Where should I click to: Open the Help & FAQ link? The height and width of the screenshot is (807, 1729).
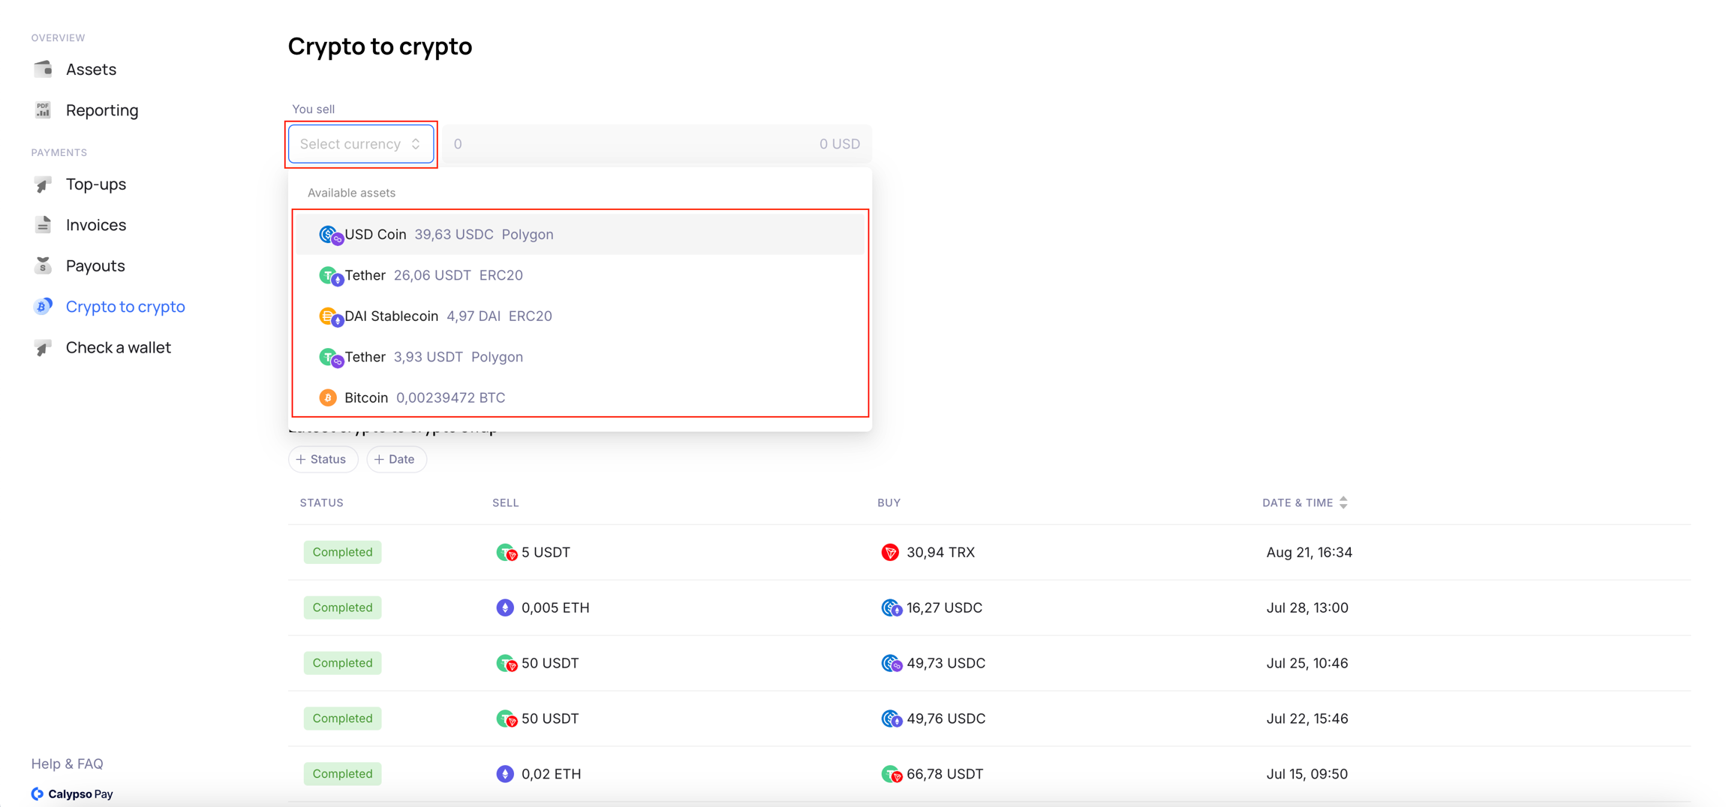[x=68, y=763]
